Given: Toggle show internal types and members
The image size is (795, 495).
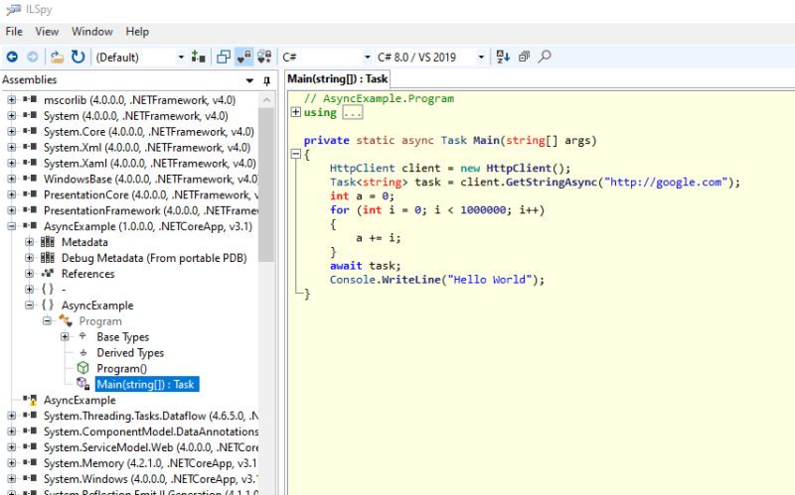Looking at the screenshot, I should coord(243,57).
